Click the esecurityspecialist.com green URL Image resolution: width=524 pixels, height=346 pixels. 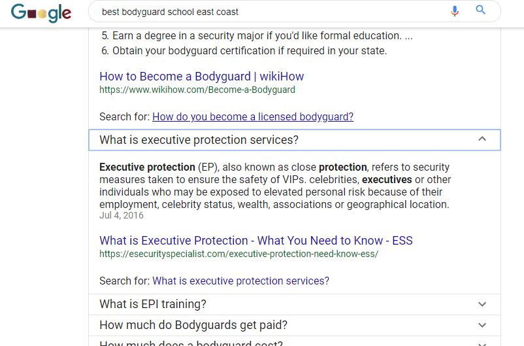pos(238,254)
